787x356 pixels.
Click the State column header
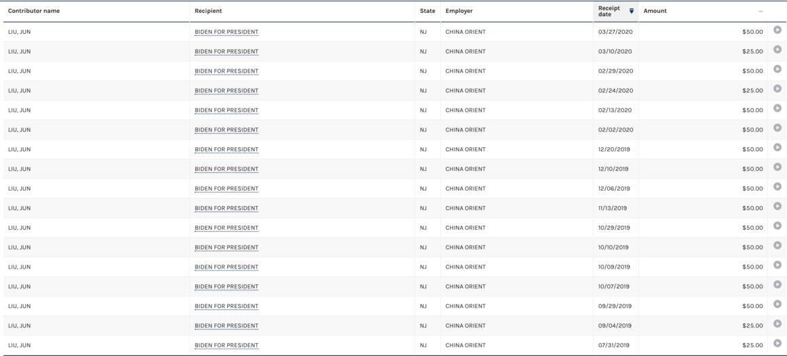[x=427, y=11]
